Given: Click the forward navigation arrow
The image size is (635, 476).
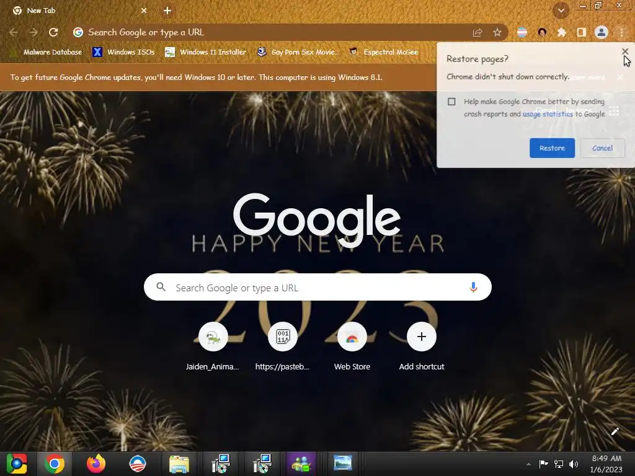Looking at the screenshot, I should [33, 32].
